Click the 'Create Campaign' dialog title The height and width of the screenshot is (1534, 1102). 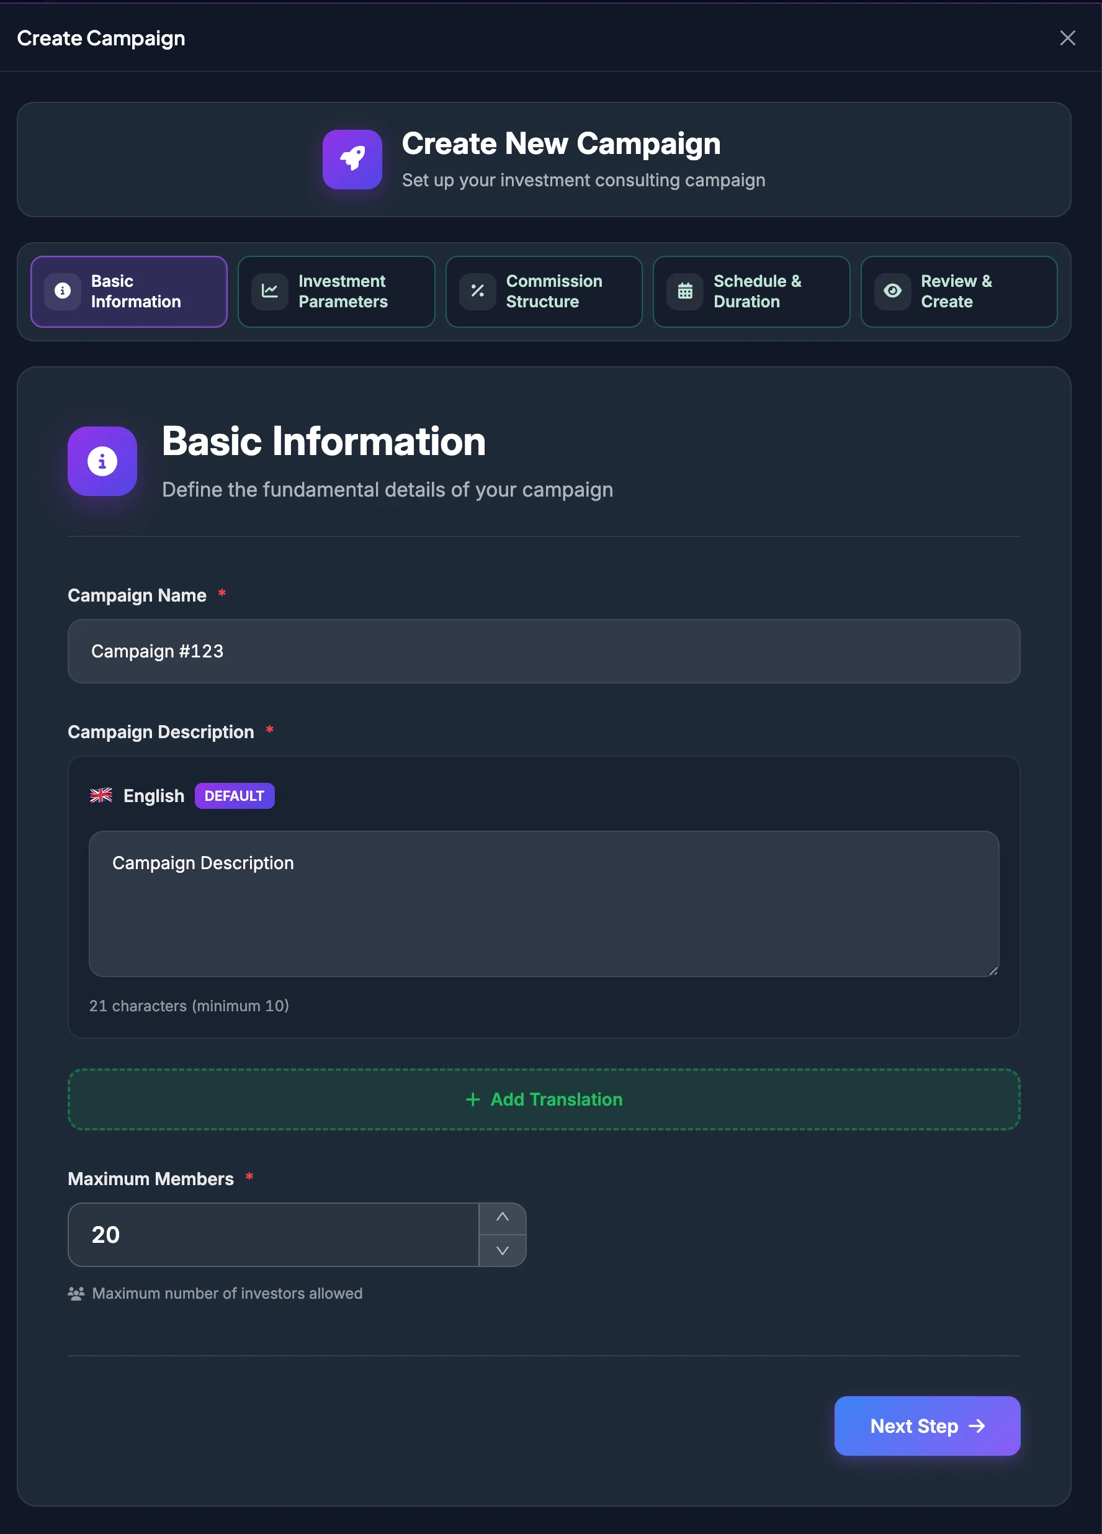(101, 38)
